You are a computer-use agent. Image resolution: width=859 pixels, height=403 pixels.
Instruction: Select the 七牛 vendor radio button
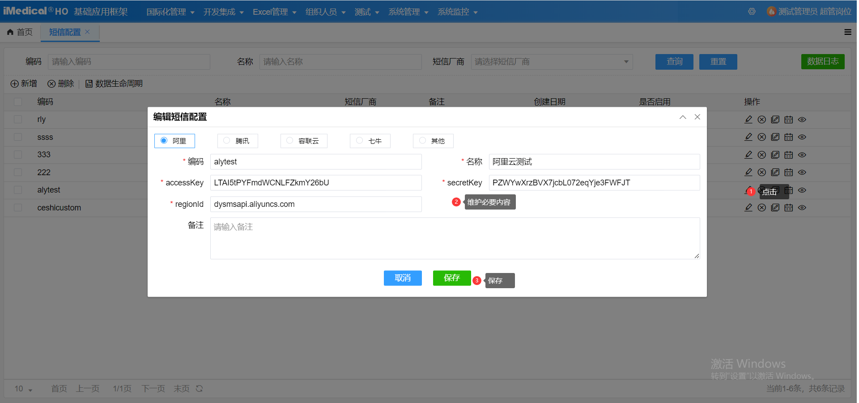pyautogui.click(x=359, y=141)
